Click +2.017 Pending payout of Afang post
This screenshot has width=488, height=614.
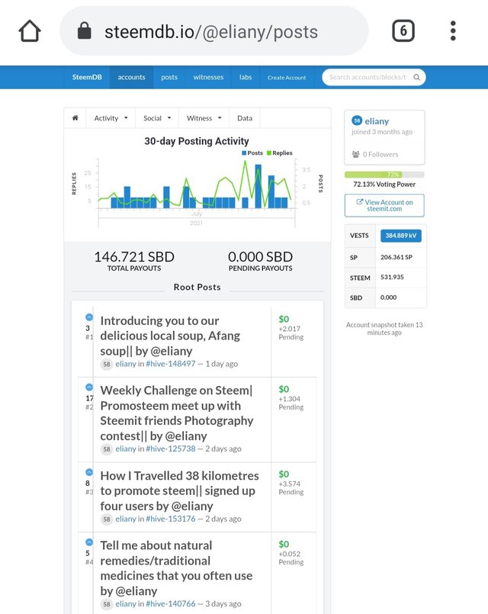(291, 333)
